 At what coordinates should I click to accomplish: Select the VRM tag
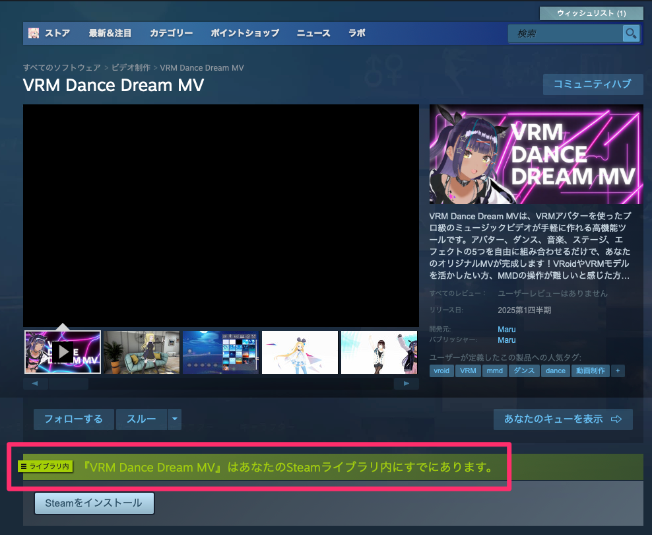click(468, 371)
